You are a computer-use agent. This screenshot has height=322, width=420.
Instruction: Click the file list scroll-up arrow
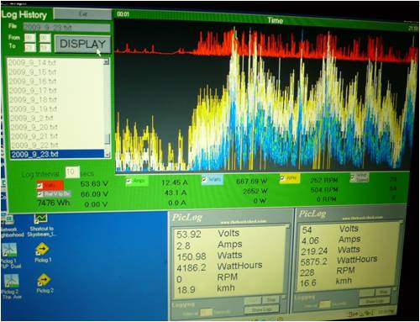click(x=106, y=61)
